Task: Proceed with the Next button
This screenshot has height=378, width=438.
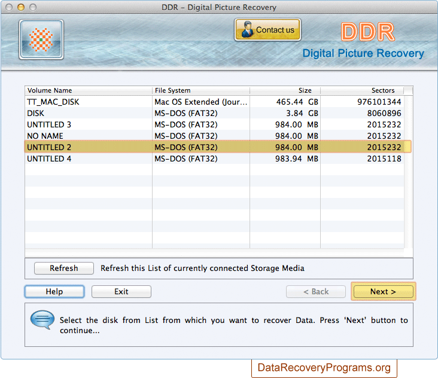Action: (383, 291)
